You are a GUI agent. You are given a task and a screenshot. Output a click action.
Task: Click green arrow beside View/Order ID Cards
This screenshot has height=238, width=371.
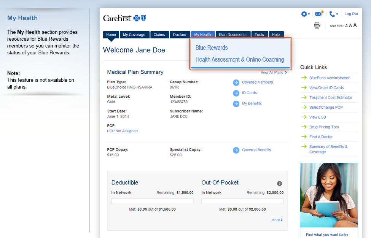click(x=304, y=87)
